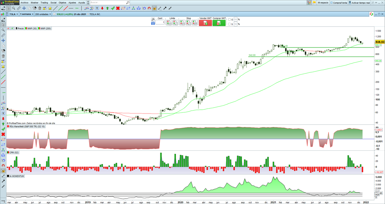This screenshot has height=204, width=385.
Task: Click the first Límite order button
Action: [x=169, y=22]
